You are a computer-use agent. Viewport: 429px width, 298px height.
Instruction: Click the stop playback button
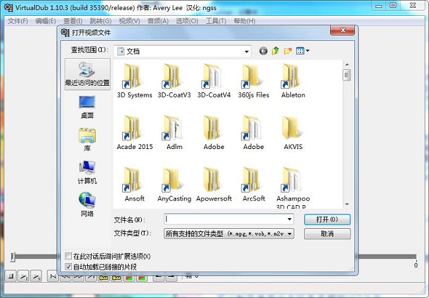click(x=11, y=276)
